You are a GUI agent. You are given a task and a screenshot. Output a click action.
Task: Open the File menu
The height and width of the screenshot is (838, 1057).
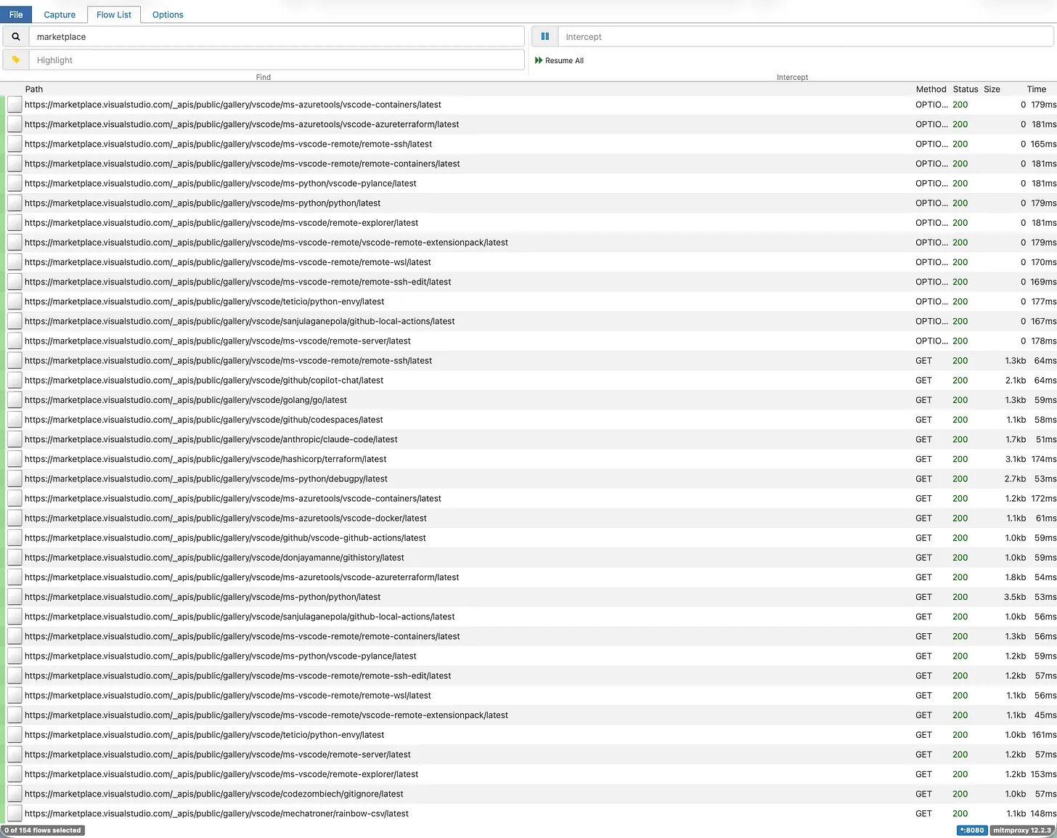pyautogui.click(x=16, y=15)
